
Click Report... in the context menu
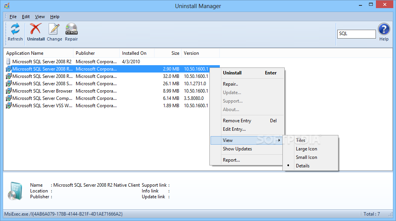[x=247, y=160]
